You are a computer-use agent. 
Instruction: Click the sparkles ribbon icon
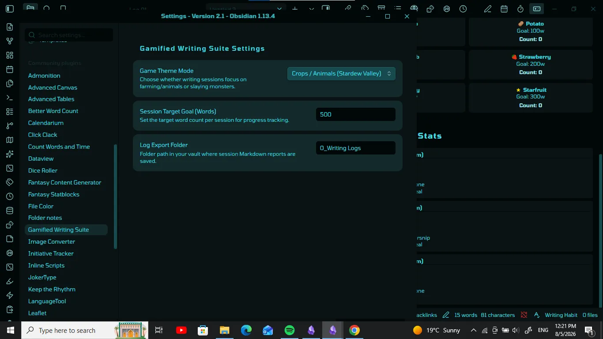pyautogui.click(x=9, y=154)
